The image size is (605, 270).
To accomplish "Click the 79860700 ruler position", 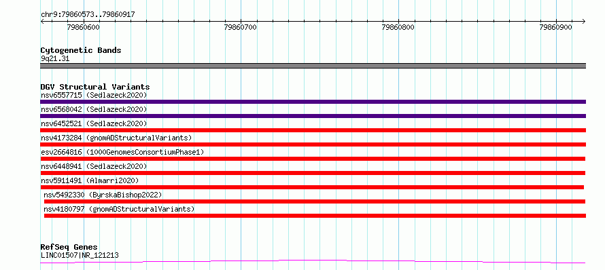I will click(241, 27).
